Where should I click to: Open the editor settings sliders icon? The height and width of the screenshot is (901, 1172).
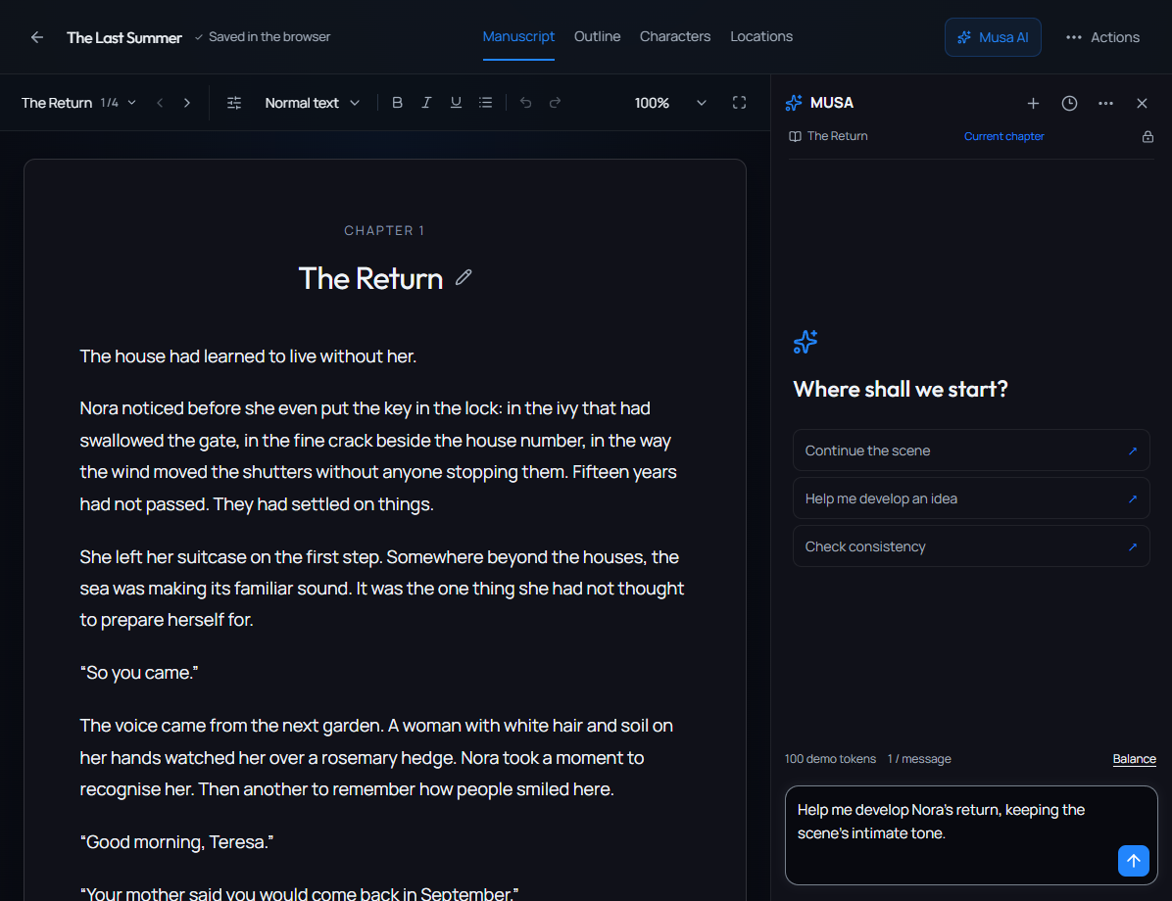(x=234, y=103)
